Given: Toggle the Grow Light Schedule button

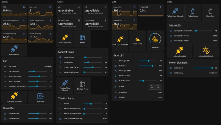Looking at the screenshot, I should [x=120, y=41].
